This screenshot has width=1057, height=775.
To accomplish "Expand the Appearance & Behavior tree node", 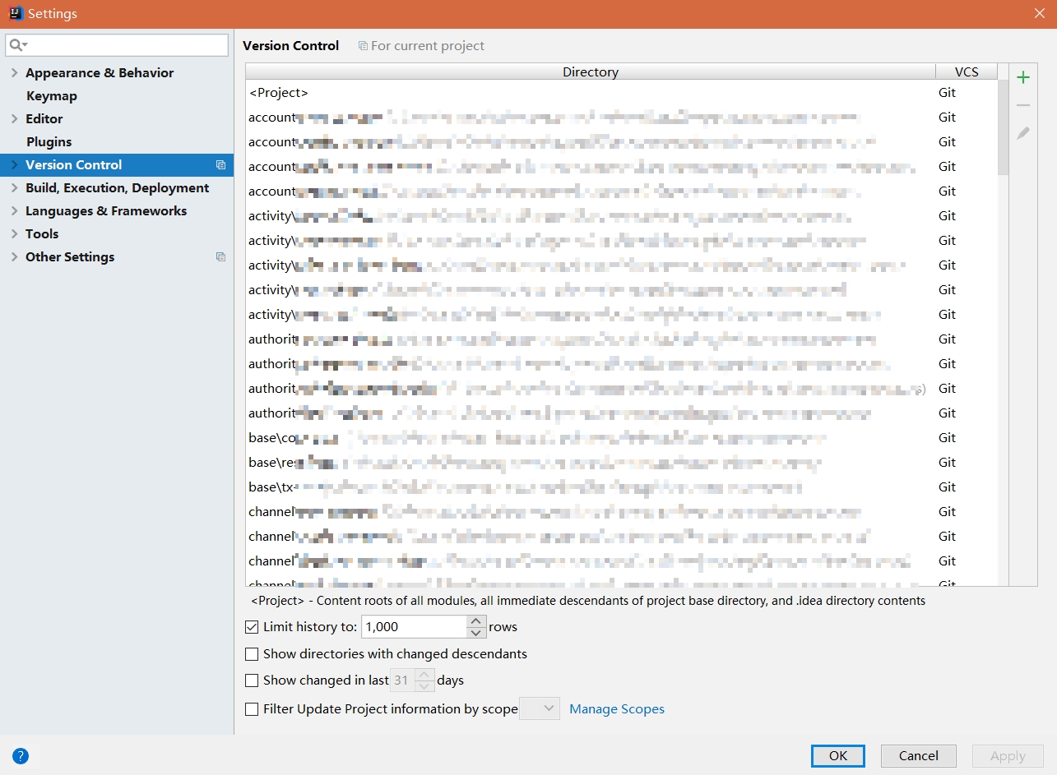I will 14,73.
